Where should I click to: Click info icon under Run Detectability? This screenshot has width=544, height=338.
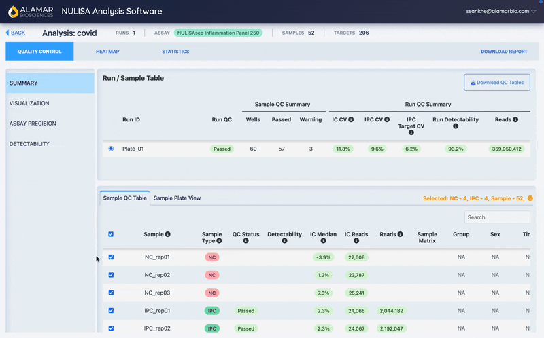456,126
